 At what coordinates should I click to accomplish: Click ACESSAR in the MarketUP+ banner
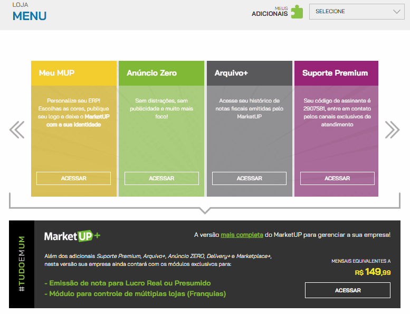pyautogui.click(x=348, y=290)
